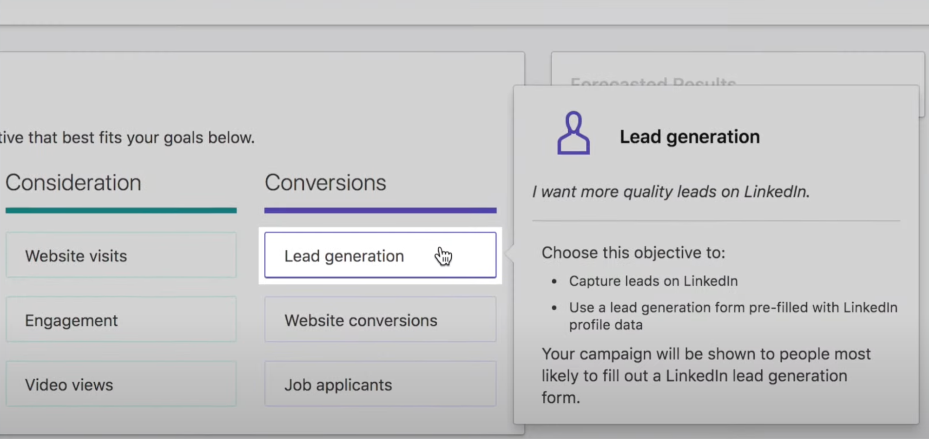Click 'Use a lead generation form' bullet
This screenshot has width=929, height=439.
click(x=733, y=316)
